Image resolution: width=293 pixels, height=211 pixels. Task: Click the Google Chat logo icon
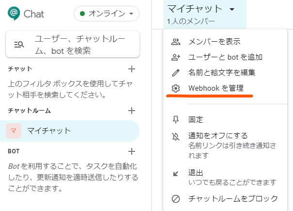[x=14, y=13]
